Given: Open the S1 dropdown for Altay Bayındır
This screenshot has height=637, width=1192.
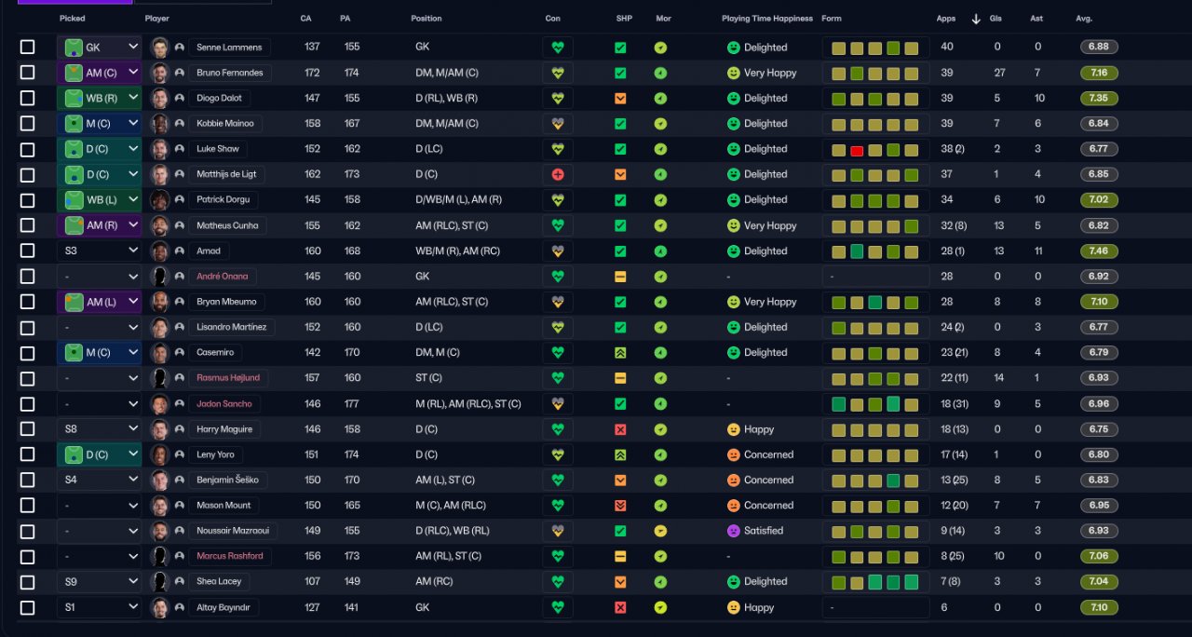Looking at the screenshot, I should click(99, 607).
